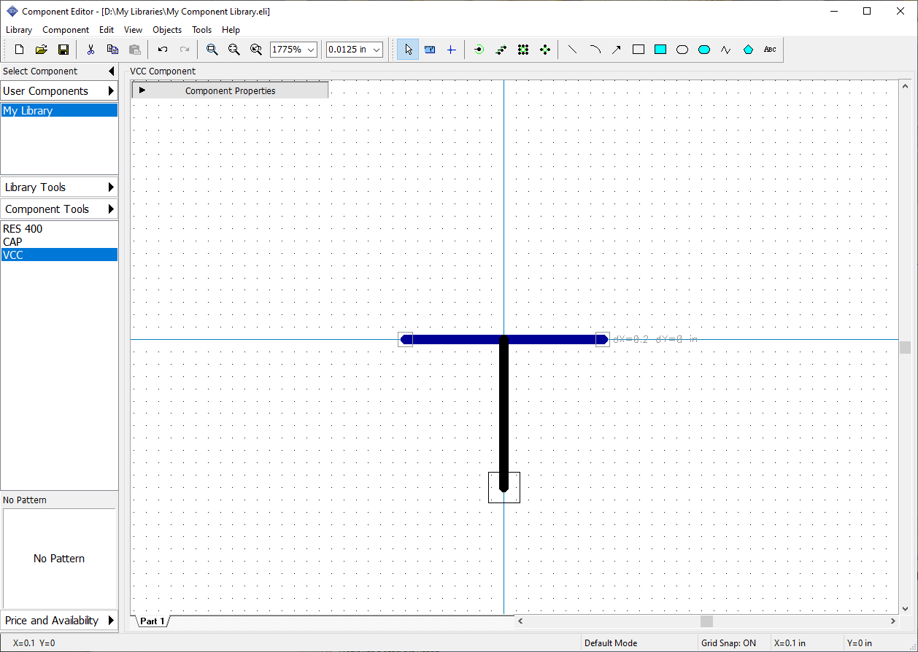This screenshot has height=652, width=918.
Task: Click the X=0.1 in status readout
Action: [x=790, y=643]
